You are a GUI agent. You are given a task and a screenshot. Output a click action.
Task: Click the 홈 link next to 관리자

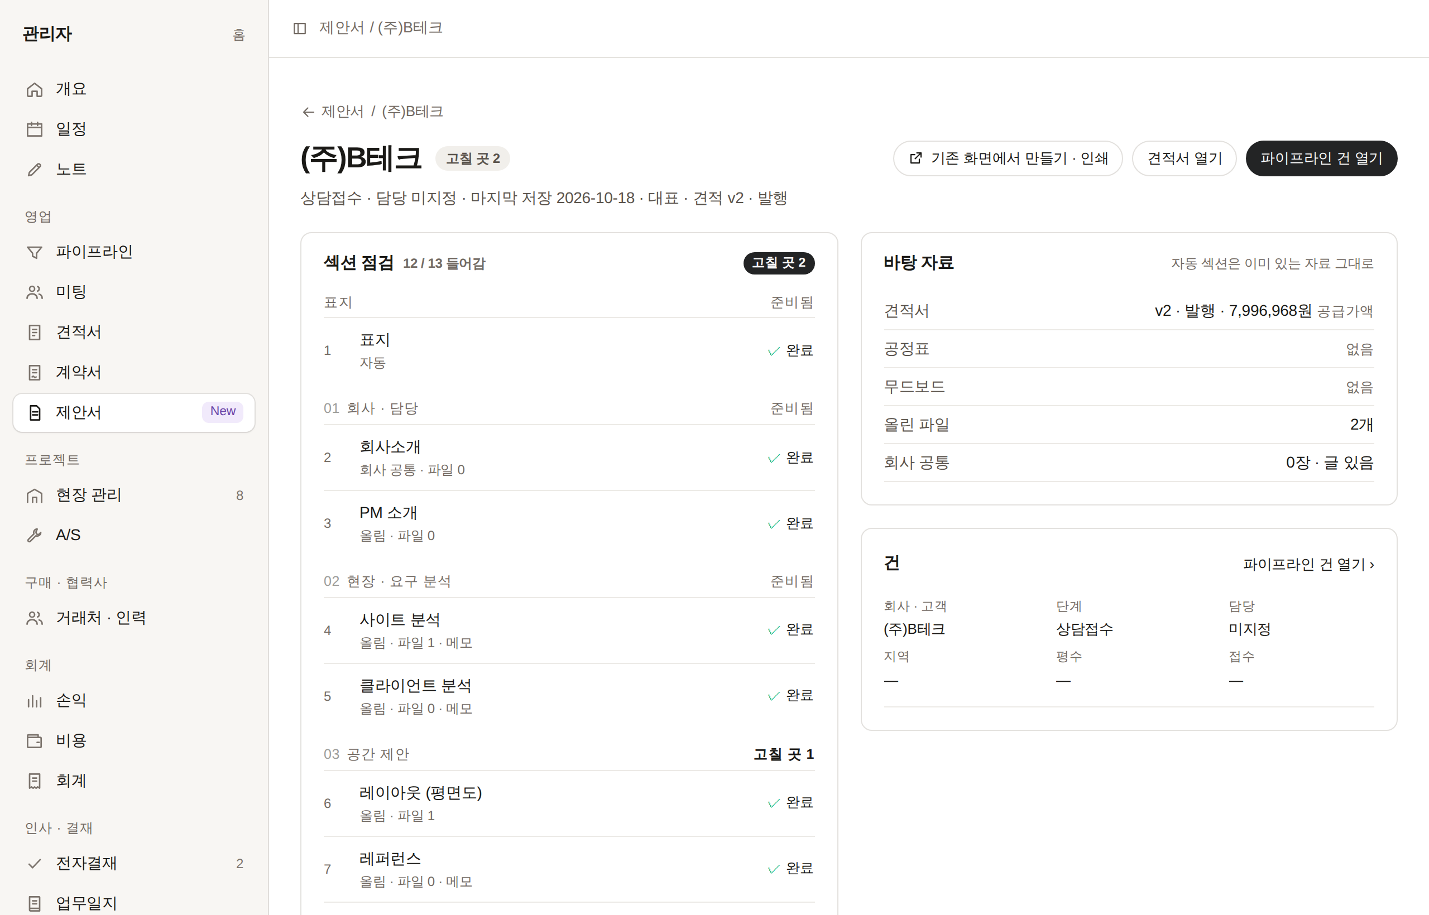tap(238, 35)
